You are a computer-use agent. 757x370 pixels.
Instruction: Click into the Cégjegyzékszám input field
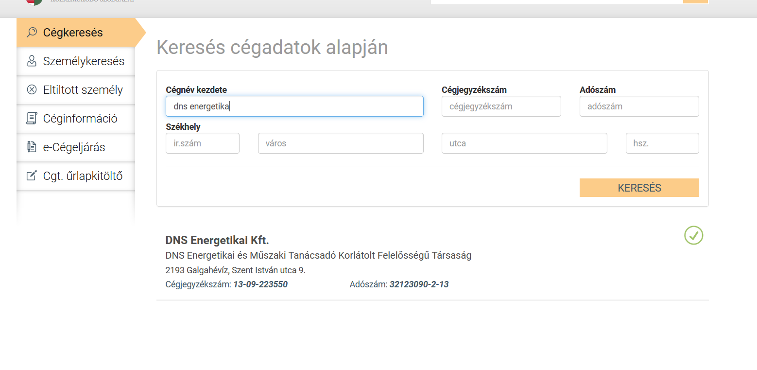point(501,106)
